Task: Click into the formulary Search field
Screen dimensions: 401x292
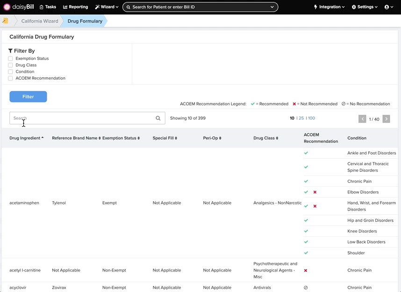Action: click(x=82, y=118)
